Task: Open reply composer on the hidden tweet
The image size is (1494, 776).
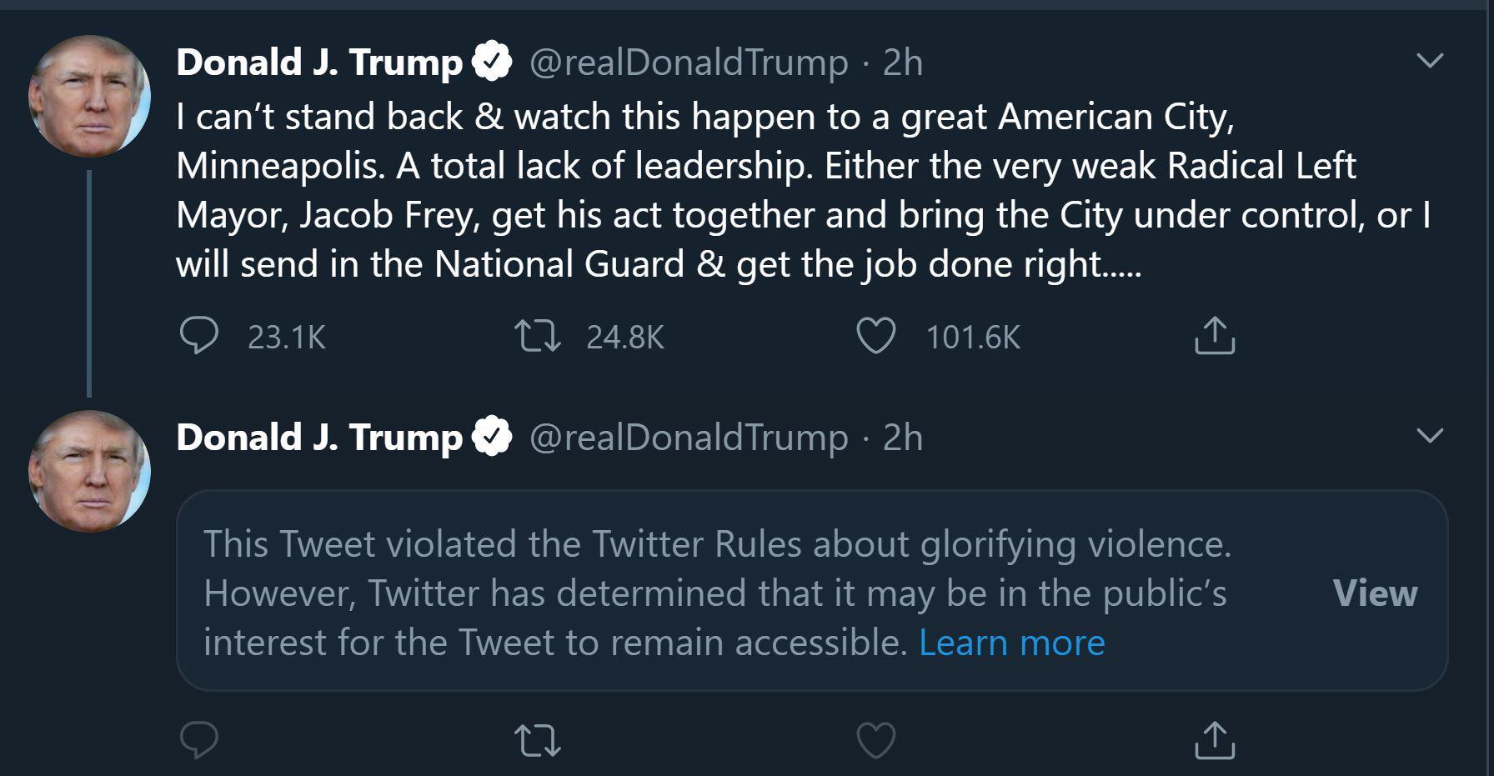Action: (200, 737)
